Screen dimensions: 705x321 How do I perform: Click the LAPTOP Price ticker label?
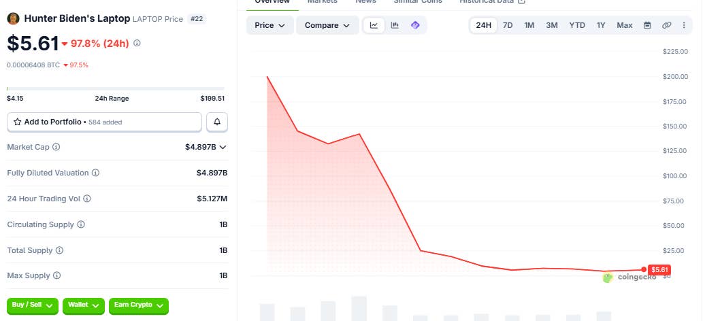(x=158, y=19)
